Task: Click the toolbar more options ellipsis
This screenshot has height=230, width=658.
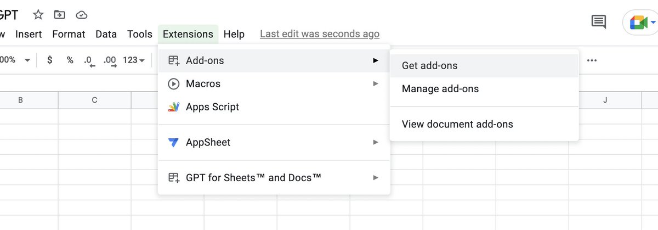Action: pyautogui.click(x=592, y=60)
